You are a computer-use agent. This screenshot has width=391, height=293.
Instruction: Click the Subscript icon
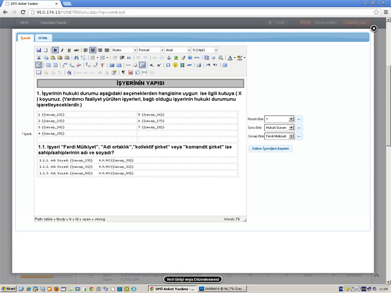[152, 65]
